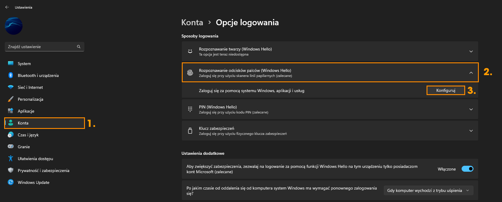The width and height of the screenshot is (502, 202).
Task: Collapse the fingerprint recognition section chevron
Action: click(x=471, y=73)
